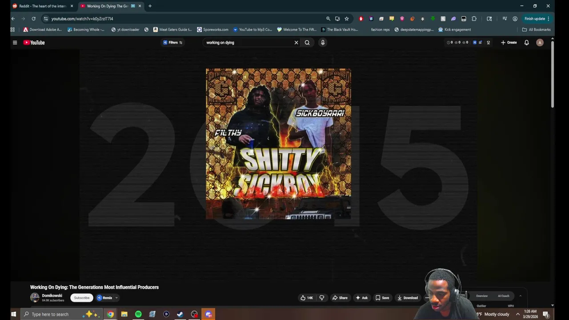Subscribe to Domikowski channel
569x320 pixels.
[x=82, y=298]
